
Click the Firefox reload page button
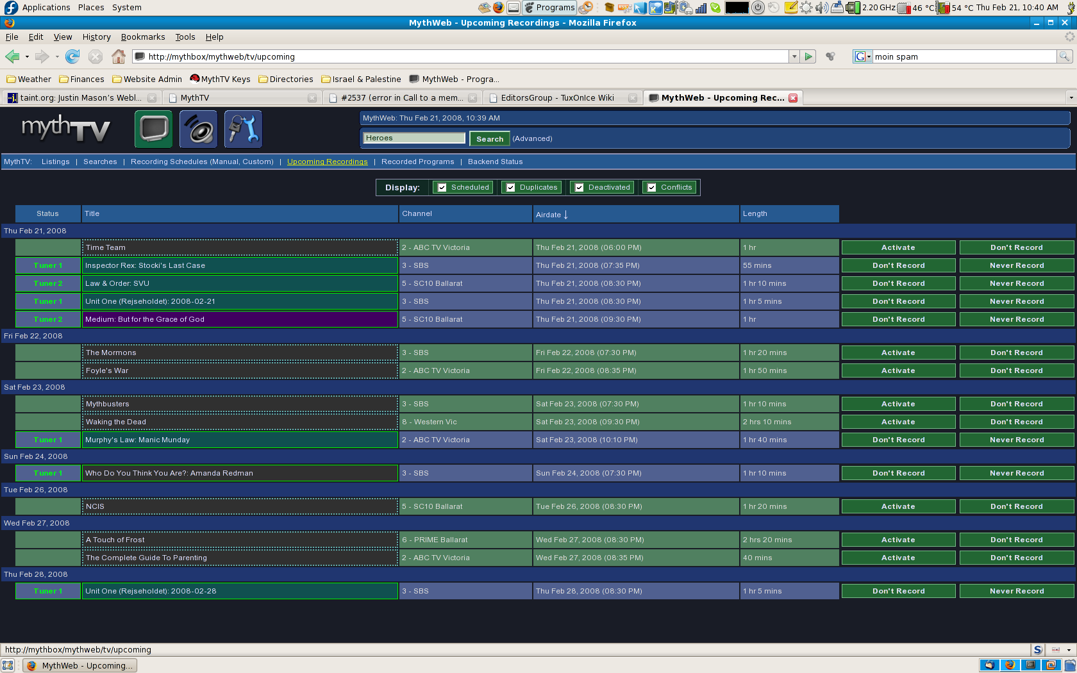[x=72, y=56]
